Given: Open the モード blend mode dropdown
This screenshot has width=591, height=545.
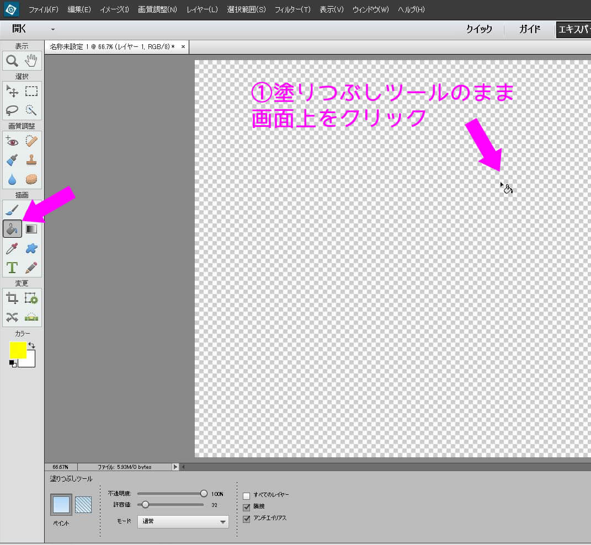Looking at the screenshot, I should [x=183, y=521].
